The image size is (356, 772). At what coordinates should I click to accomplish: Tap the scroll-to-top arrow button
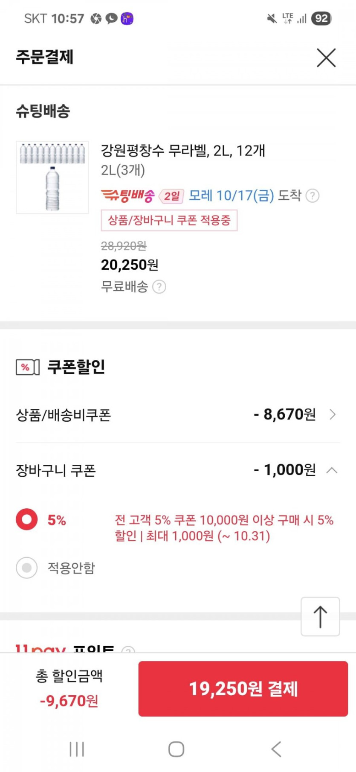click(x=320, y=617)
